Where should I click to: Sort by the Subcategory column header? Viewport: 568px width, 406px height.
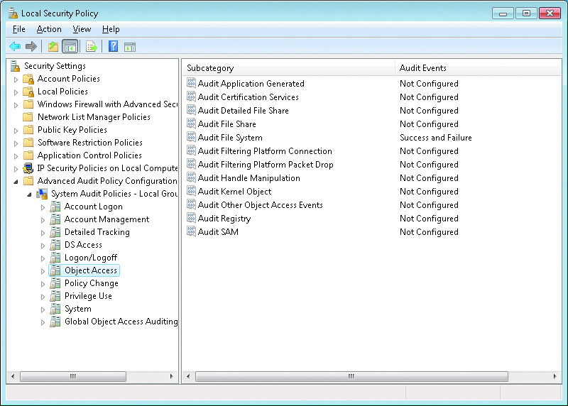(x=288, y=68)
